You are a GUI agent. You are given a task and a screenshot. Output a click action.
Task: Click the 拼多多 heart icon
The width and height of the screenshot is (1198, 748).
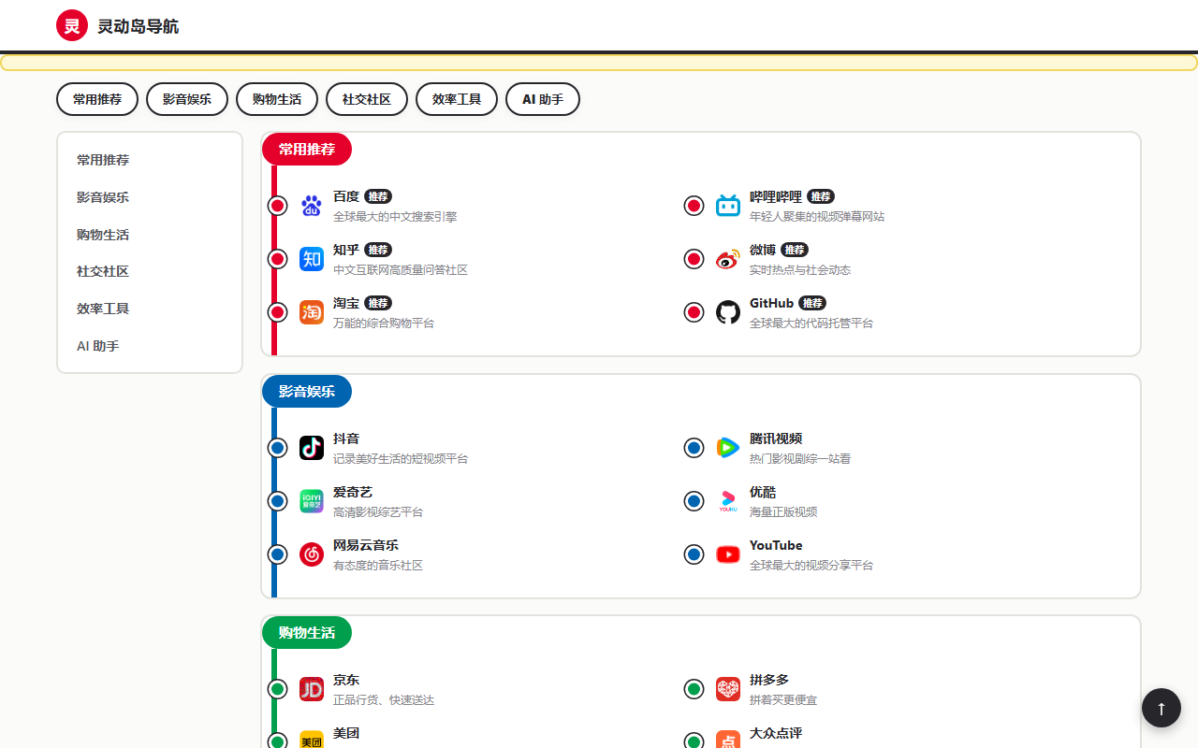pos(728,689)
